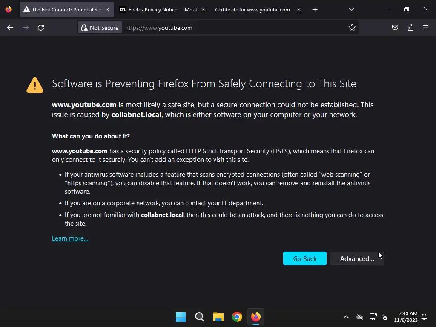Open a new tab with plus
This screenshot has width=436, height=327.
point(315,10)
